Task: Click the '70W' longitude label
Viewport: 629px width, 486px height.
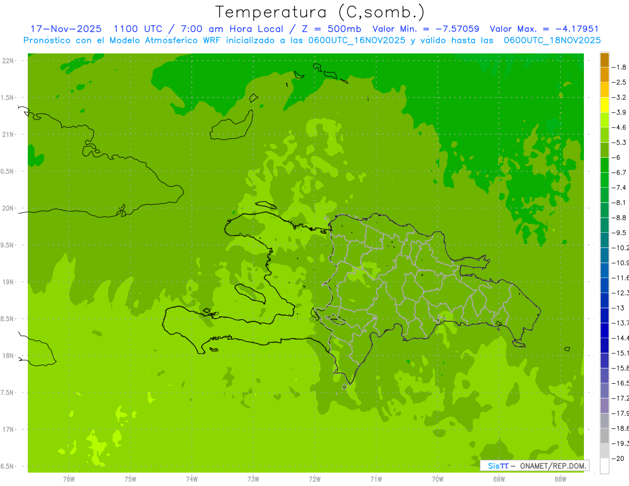Action: pos(438,479)
